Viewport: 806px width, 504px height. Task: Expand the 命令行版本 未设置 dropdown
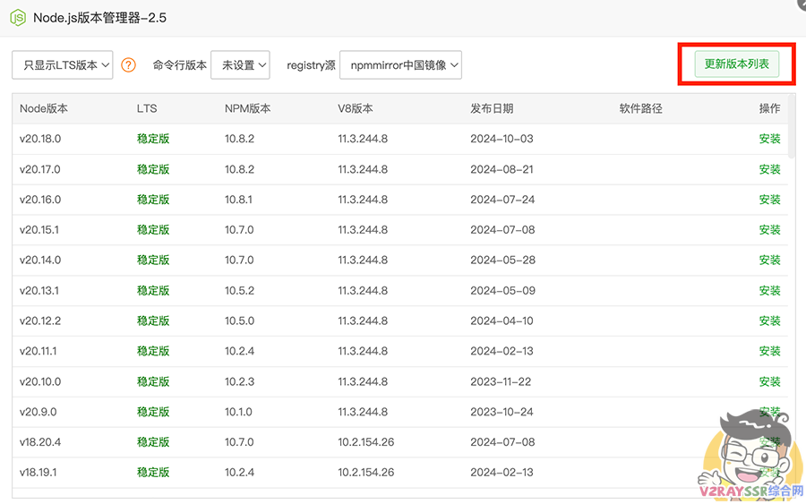240,64
